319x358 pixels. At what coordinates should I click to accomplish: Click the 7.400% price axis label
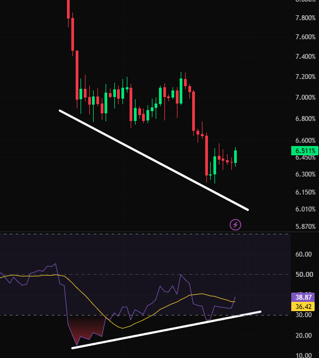pyautogui.click(x=305, y=56)
